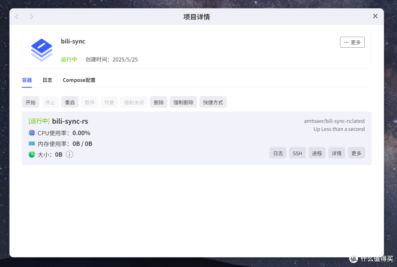Viewport: 397px width, 267px height.
Task: Click the 暂停 button
Action: [x=90, y=102]
